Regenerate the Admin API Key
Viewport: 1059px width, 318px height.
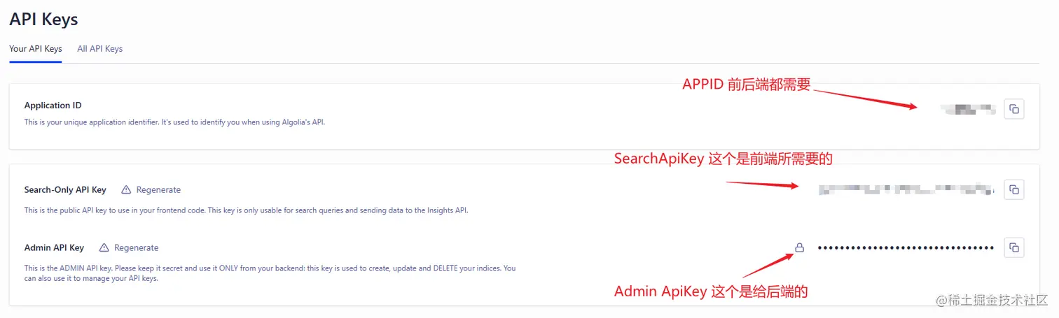tap(137, 247)
